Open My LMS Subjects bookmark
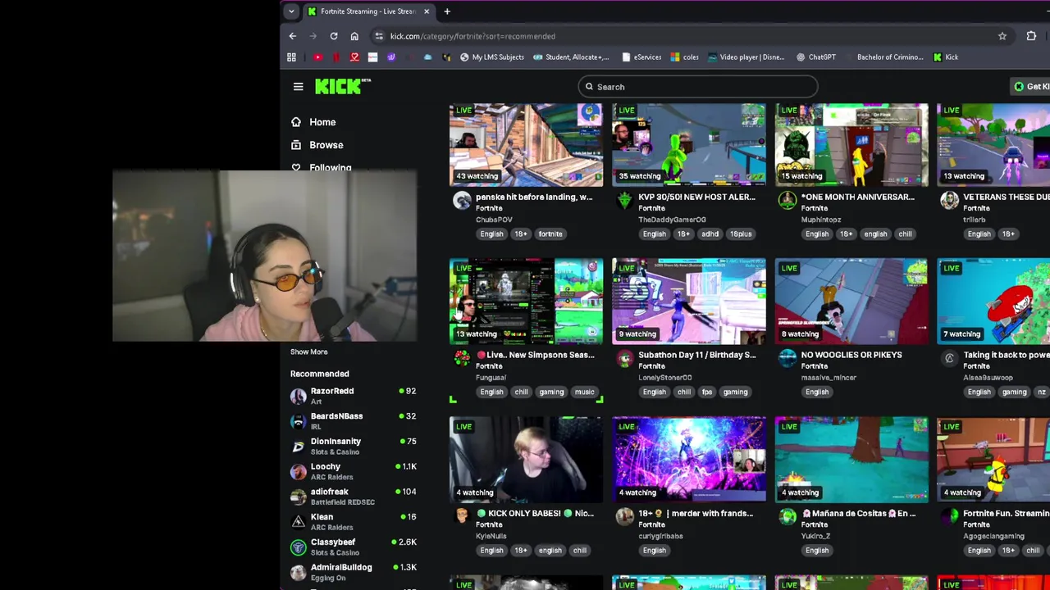 [491, 57]
